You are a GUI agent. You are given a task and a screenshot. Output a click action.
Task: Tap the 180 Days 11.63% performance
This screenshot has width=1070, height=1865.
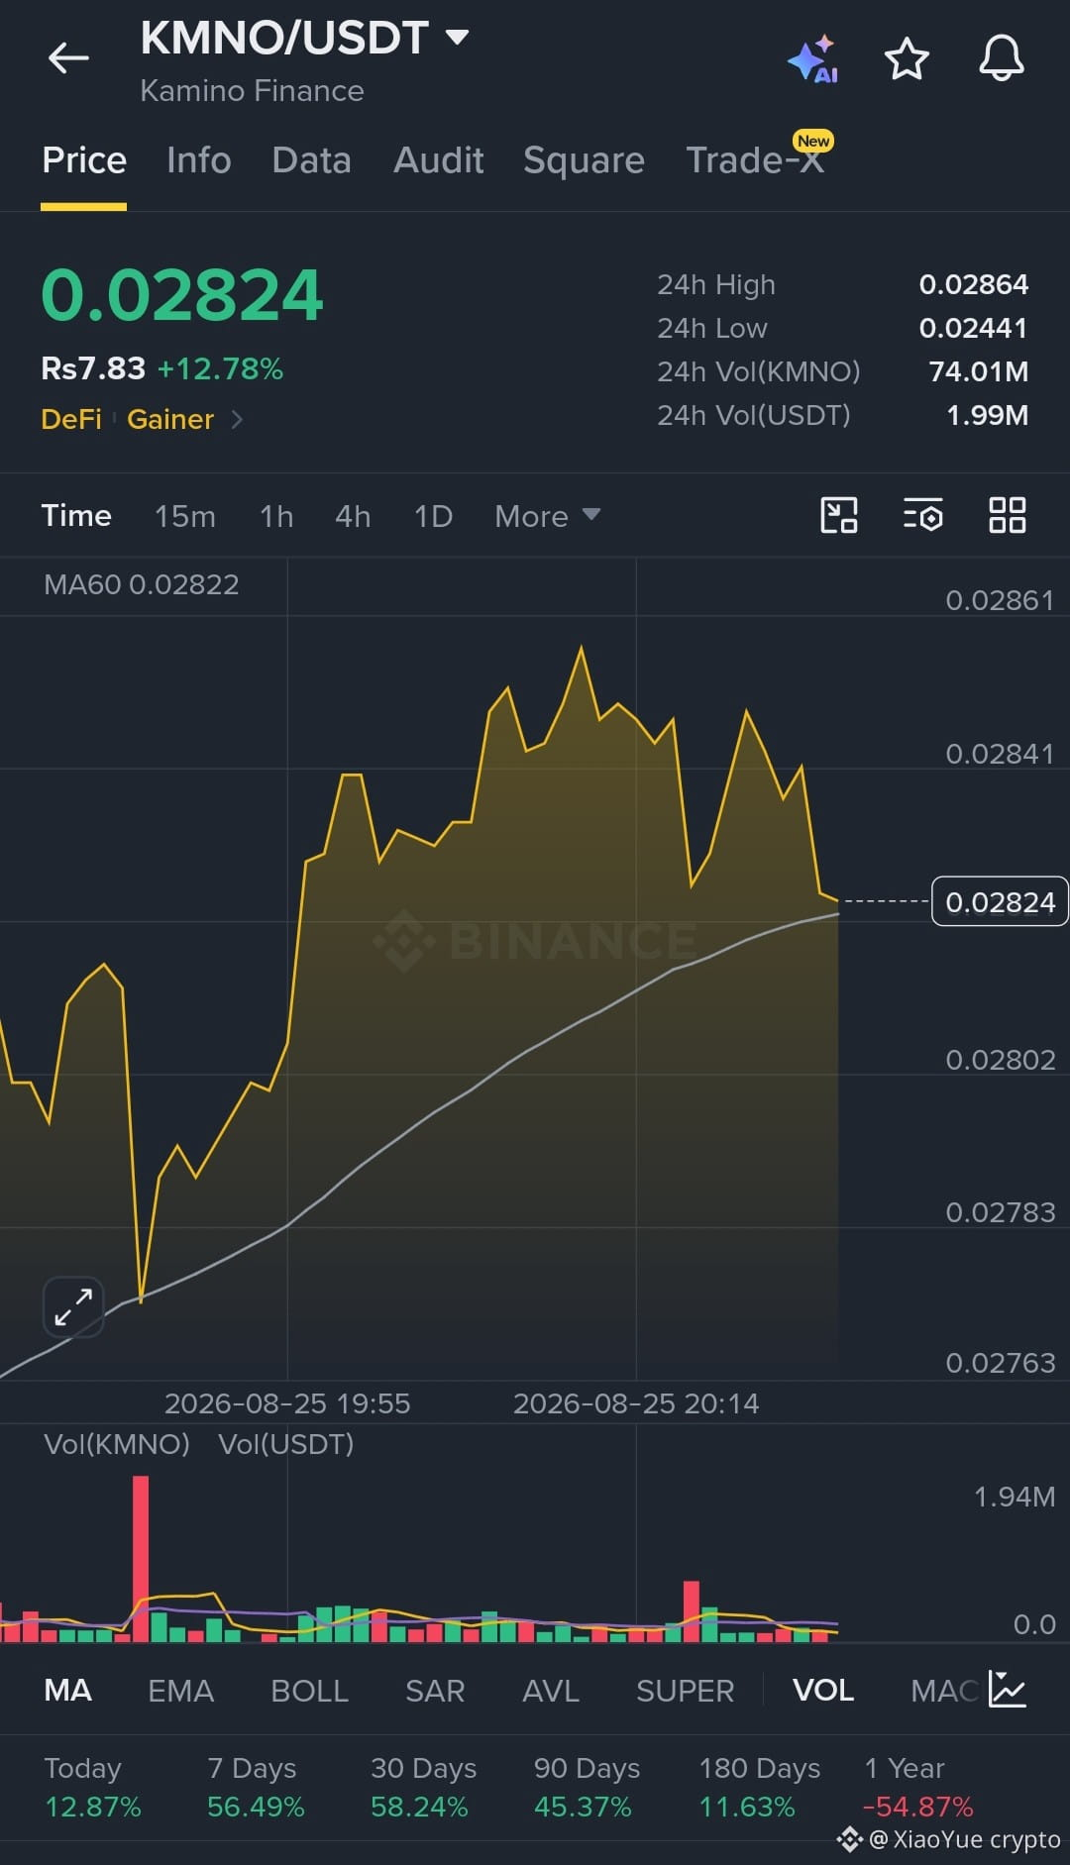pos(759,1788)
